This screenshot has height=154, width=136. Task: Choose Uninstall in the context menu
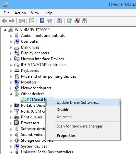pyautogui.click(x=83, y=117)
